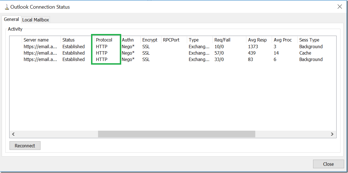This screenshot has height=173, width=348.
Task: Switch to the General tab
Action: [x=11, y=20]
